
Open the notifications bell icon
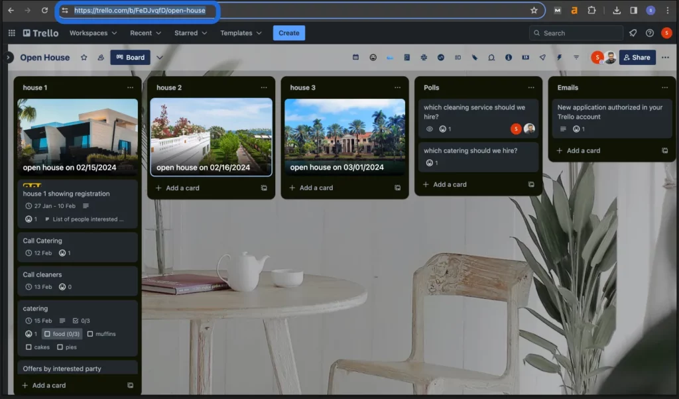pyautogui.click(x=633, y=33)
